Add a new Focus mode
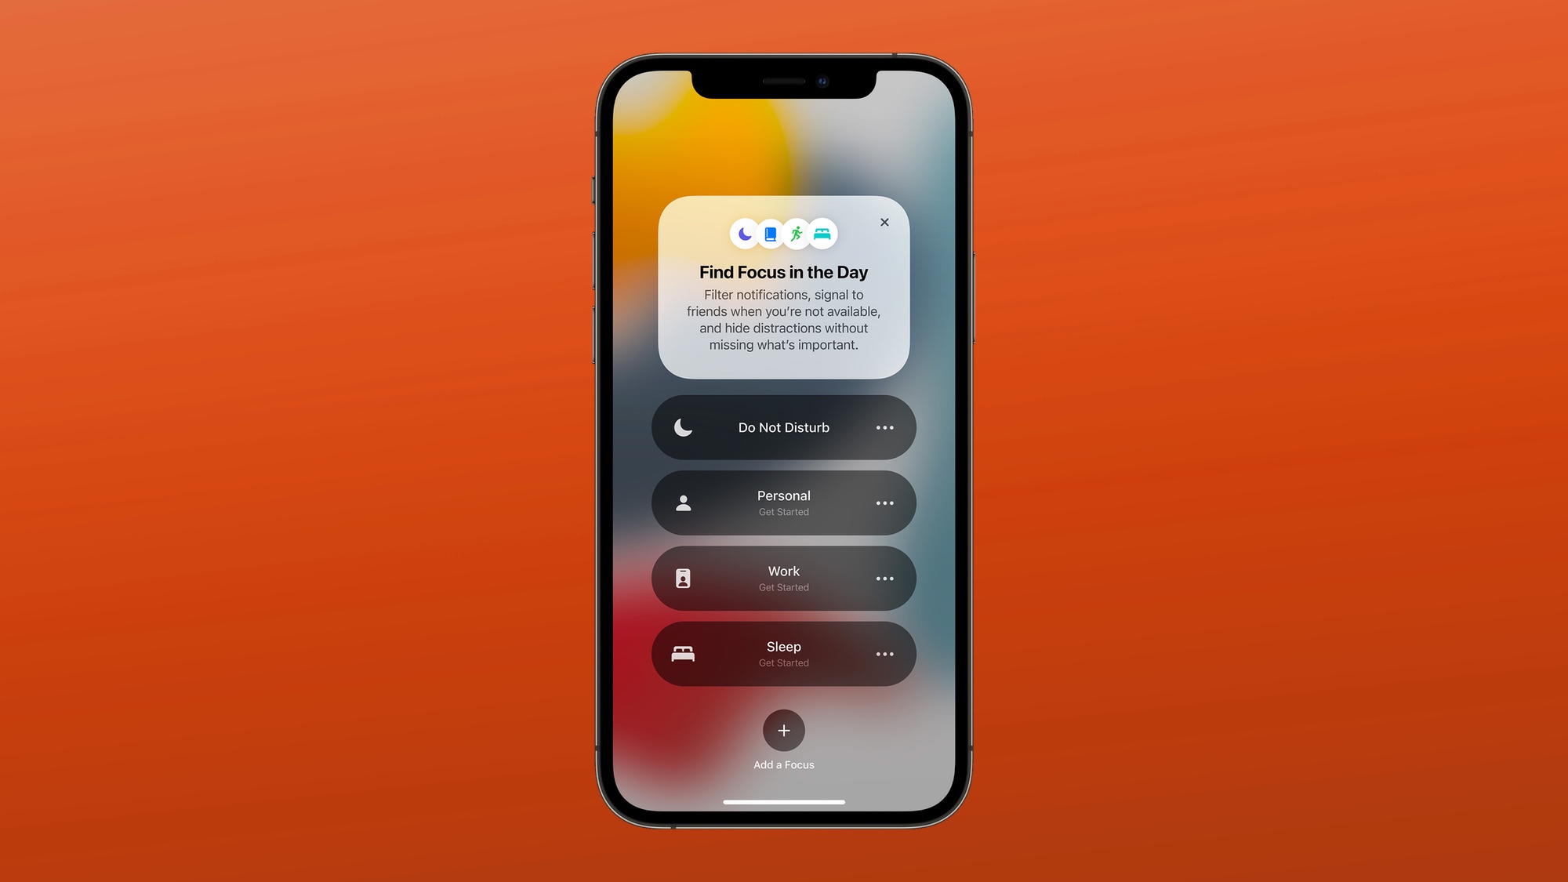This screenshot has width=1568, height=882. 783,730
